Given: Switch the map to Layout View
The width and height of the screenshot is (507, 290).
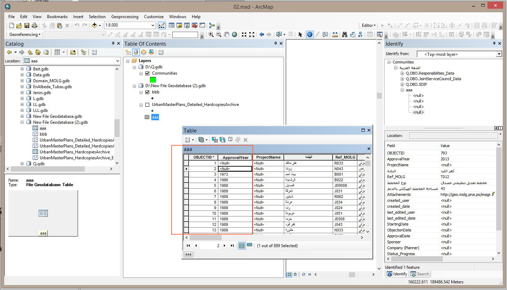Looking at the screenshot, I should pyautogui.click(x=295, y=274).
